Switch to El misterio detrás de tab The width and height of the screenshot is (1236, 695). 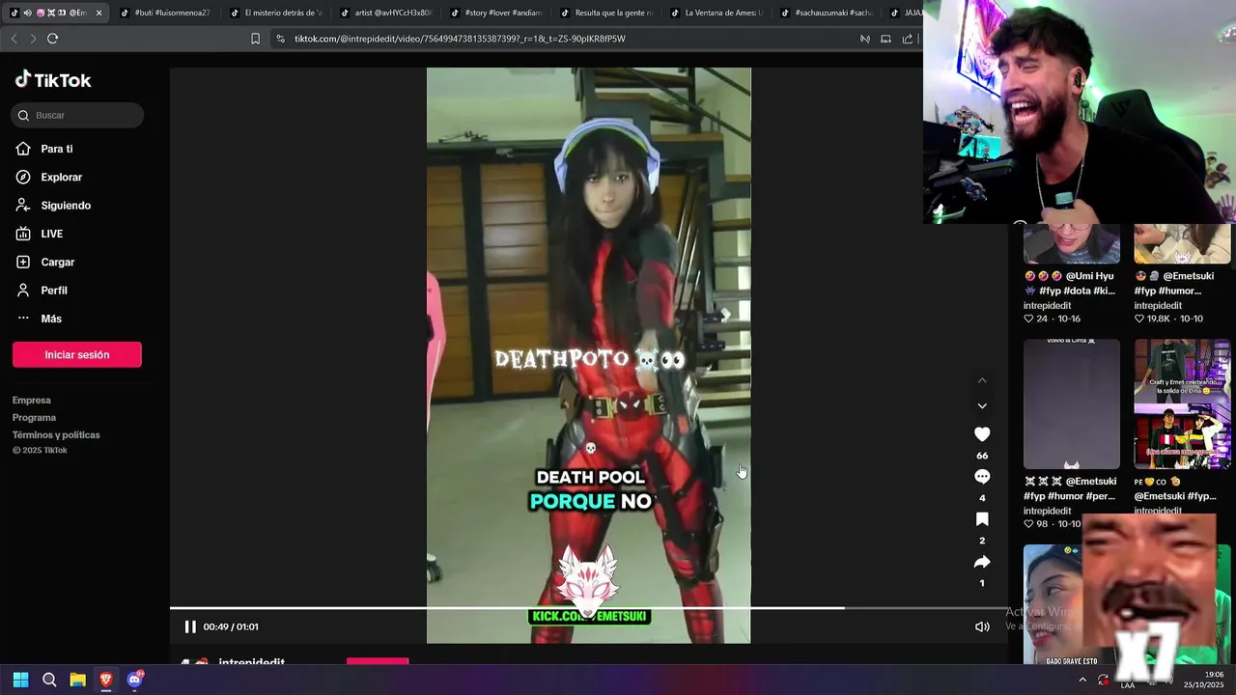275,13
